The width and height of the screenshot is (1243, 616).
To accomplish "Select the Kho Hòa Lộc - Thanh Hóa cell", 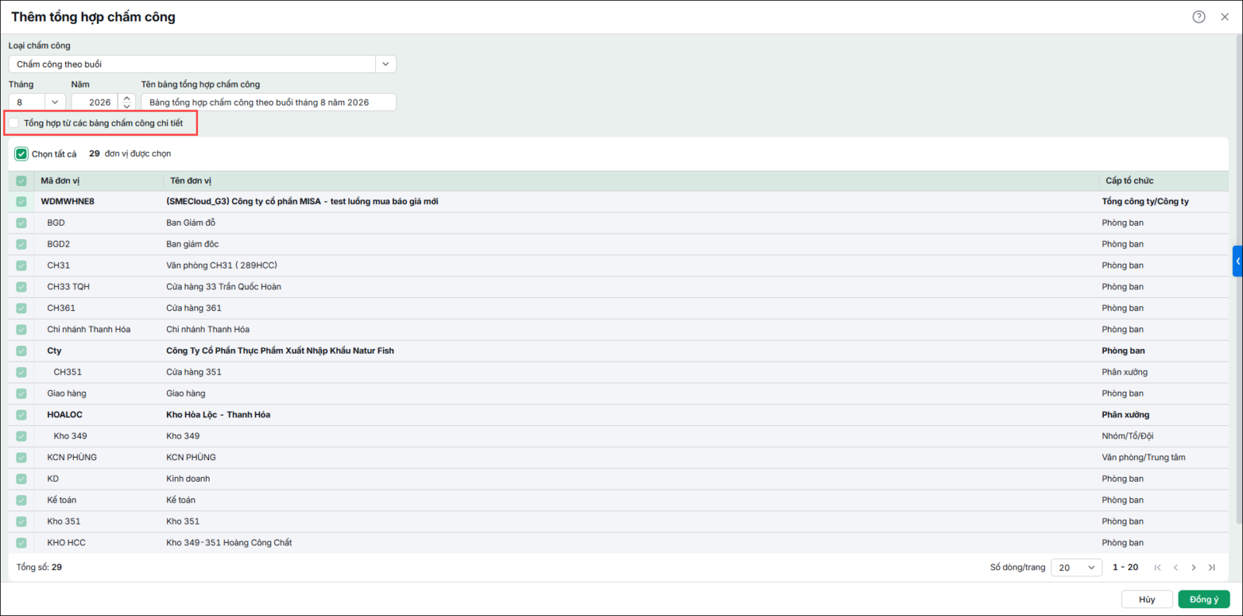I will 218,415.
